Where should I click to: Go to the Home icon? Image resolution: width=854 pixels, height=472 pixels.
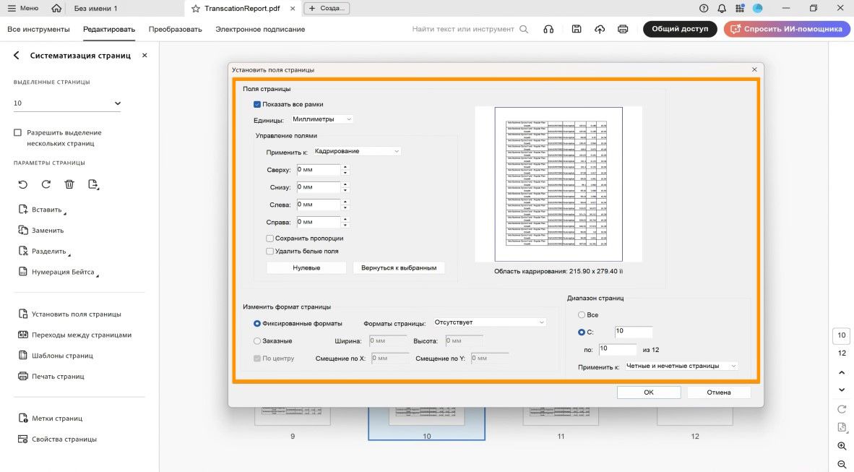[x=56, y=8]
